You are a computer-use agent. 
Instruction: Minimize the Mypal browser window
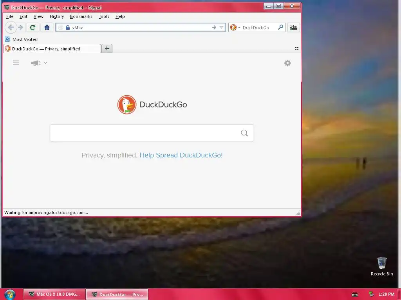(269, 6)
